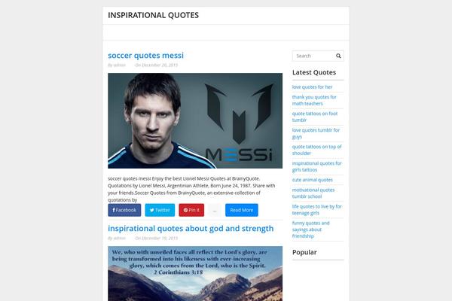
Task: Click the search magnifier icon
Action: [338, 56]
